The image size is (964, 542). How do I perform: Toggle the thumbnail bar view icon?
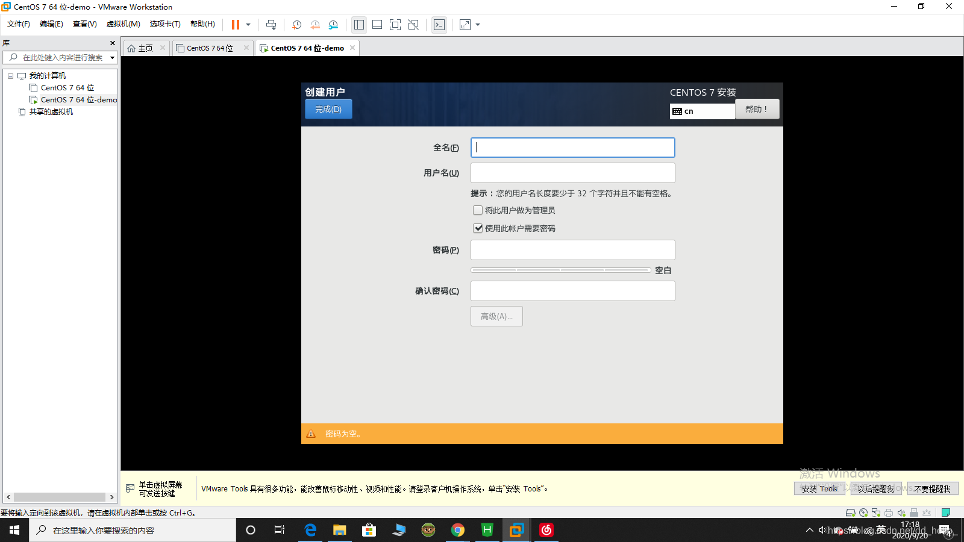tap(377, 25)
